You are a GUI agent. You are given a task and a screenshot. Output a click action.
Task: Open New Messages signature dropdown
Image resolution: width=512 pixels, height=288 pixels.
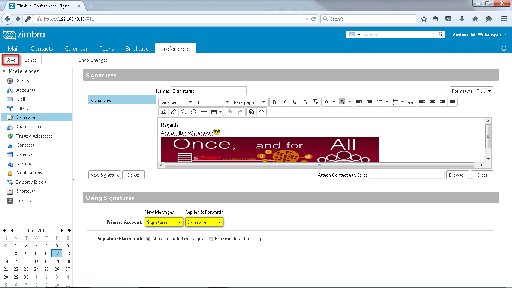click(x=164, y=222)
